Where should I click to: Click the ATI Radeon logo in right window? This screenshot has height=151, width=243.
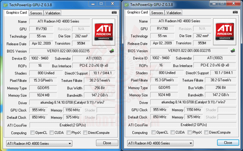pyautogui.click(x=225, y=32)
